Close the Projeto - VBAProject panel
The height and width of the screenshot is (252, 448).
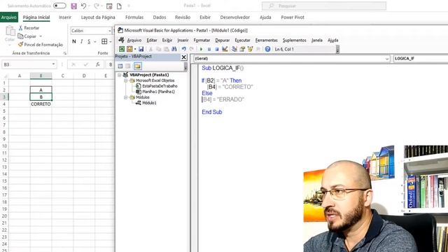click(x=183, y=57)
